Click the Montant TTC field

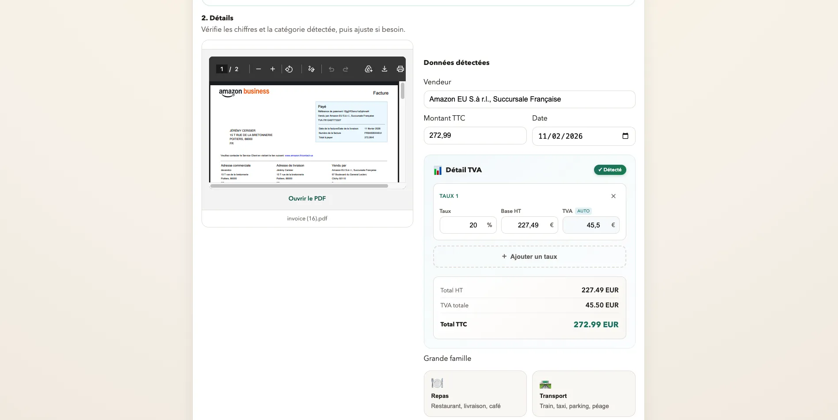475,136
